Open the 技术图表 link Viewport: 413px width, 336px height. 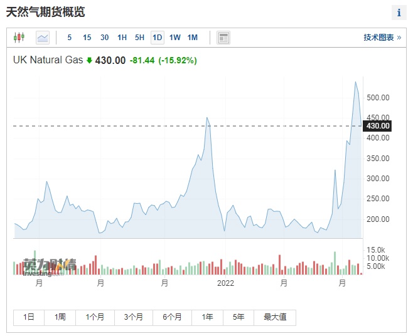[382, 38]
